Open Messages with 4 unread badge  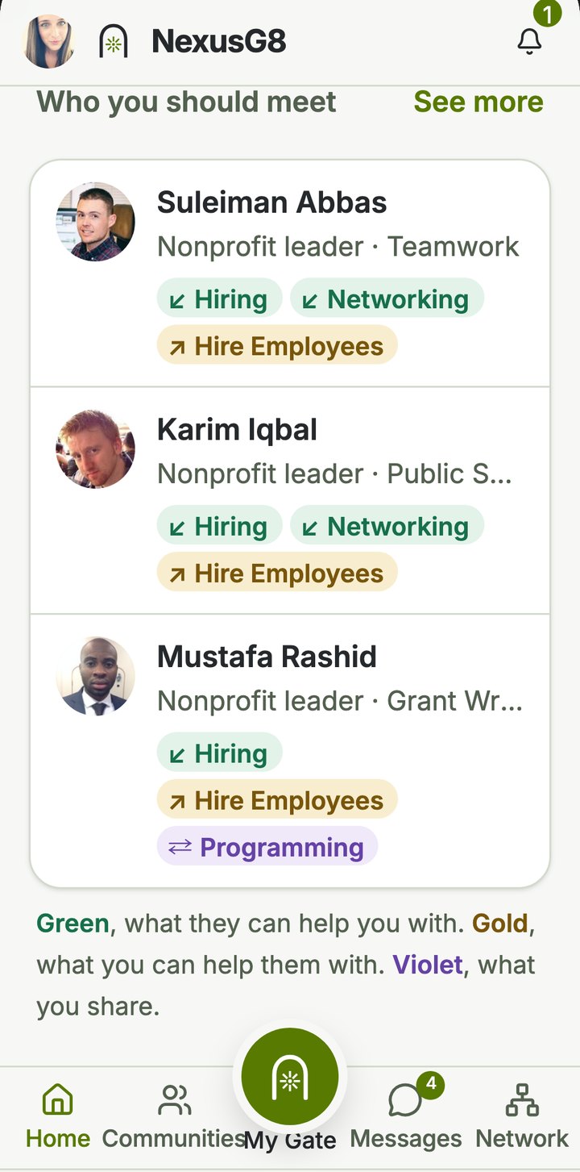pyautogui.click(x=406, y=1117)
